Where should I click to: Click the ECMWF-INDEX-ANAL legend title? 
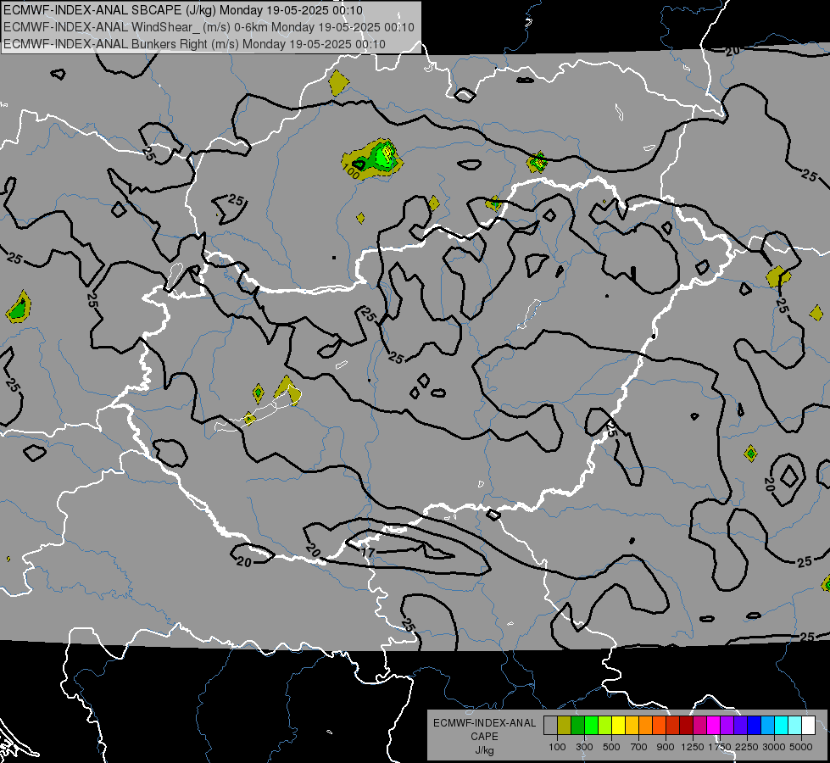[x=484, y=723]
